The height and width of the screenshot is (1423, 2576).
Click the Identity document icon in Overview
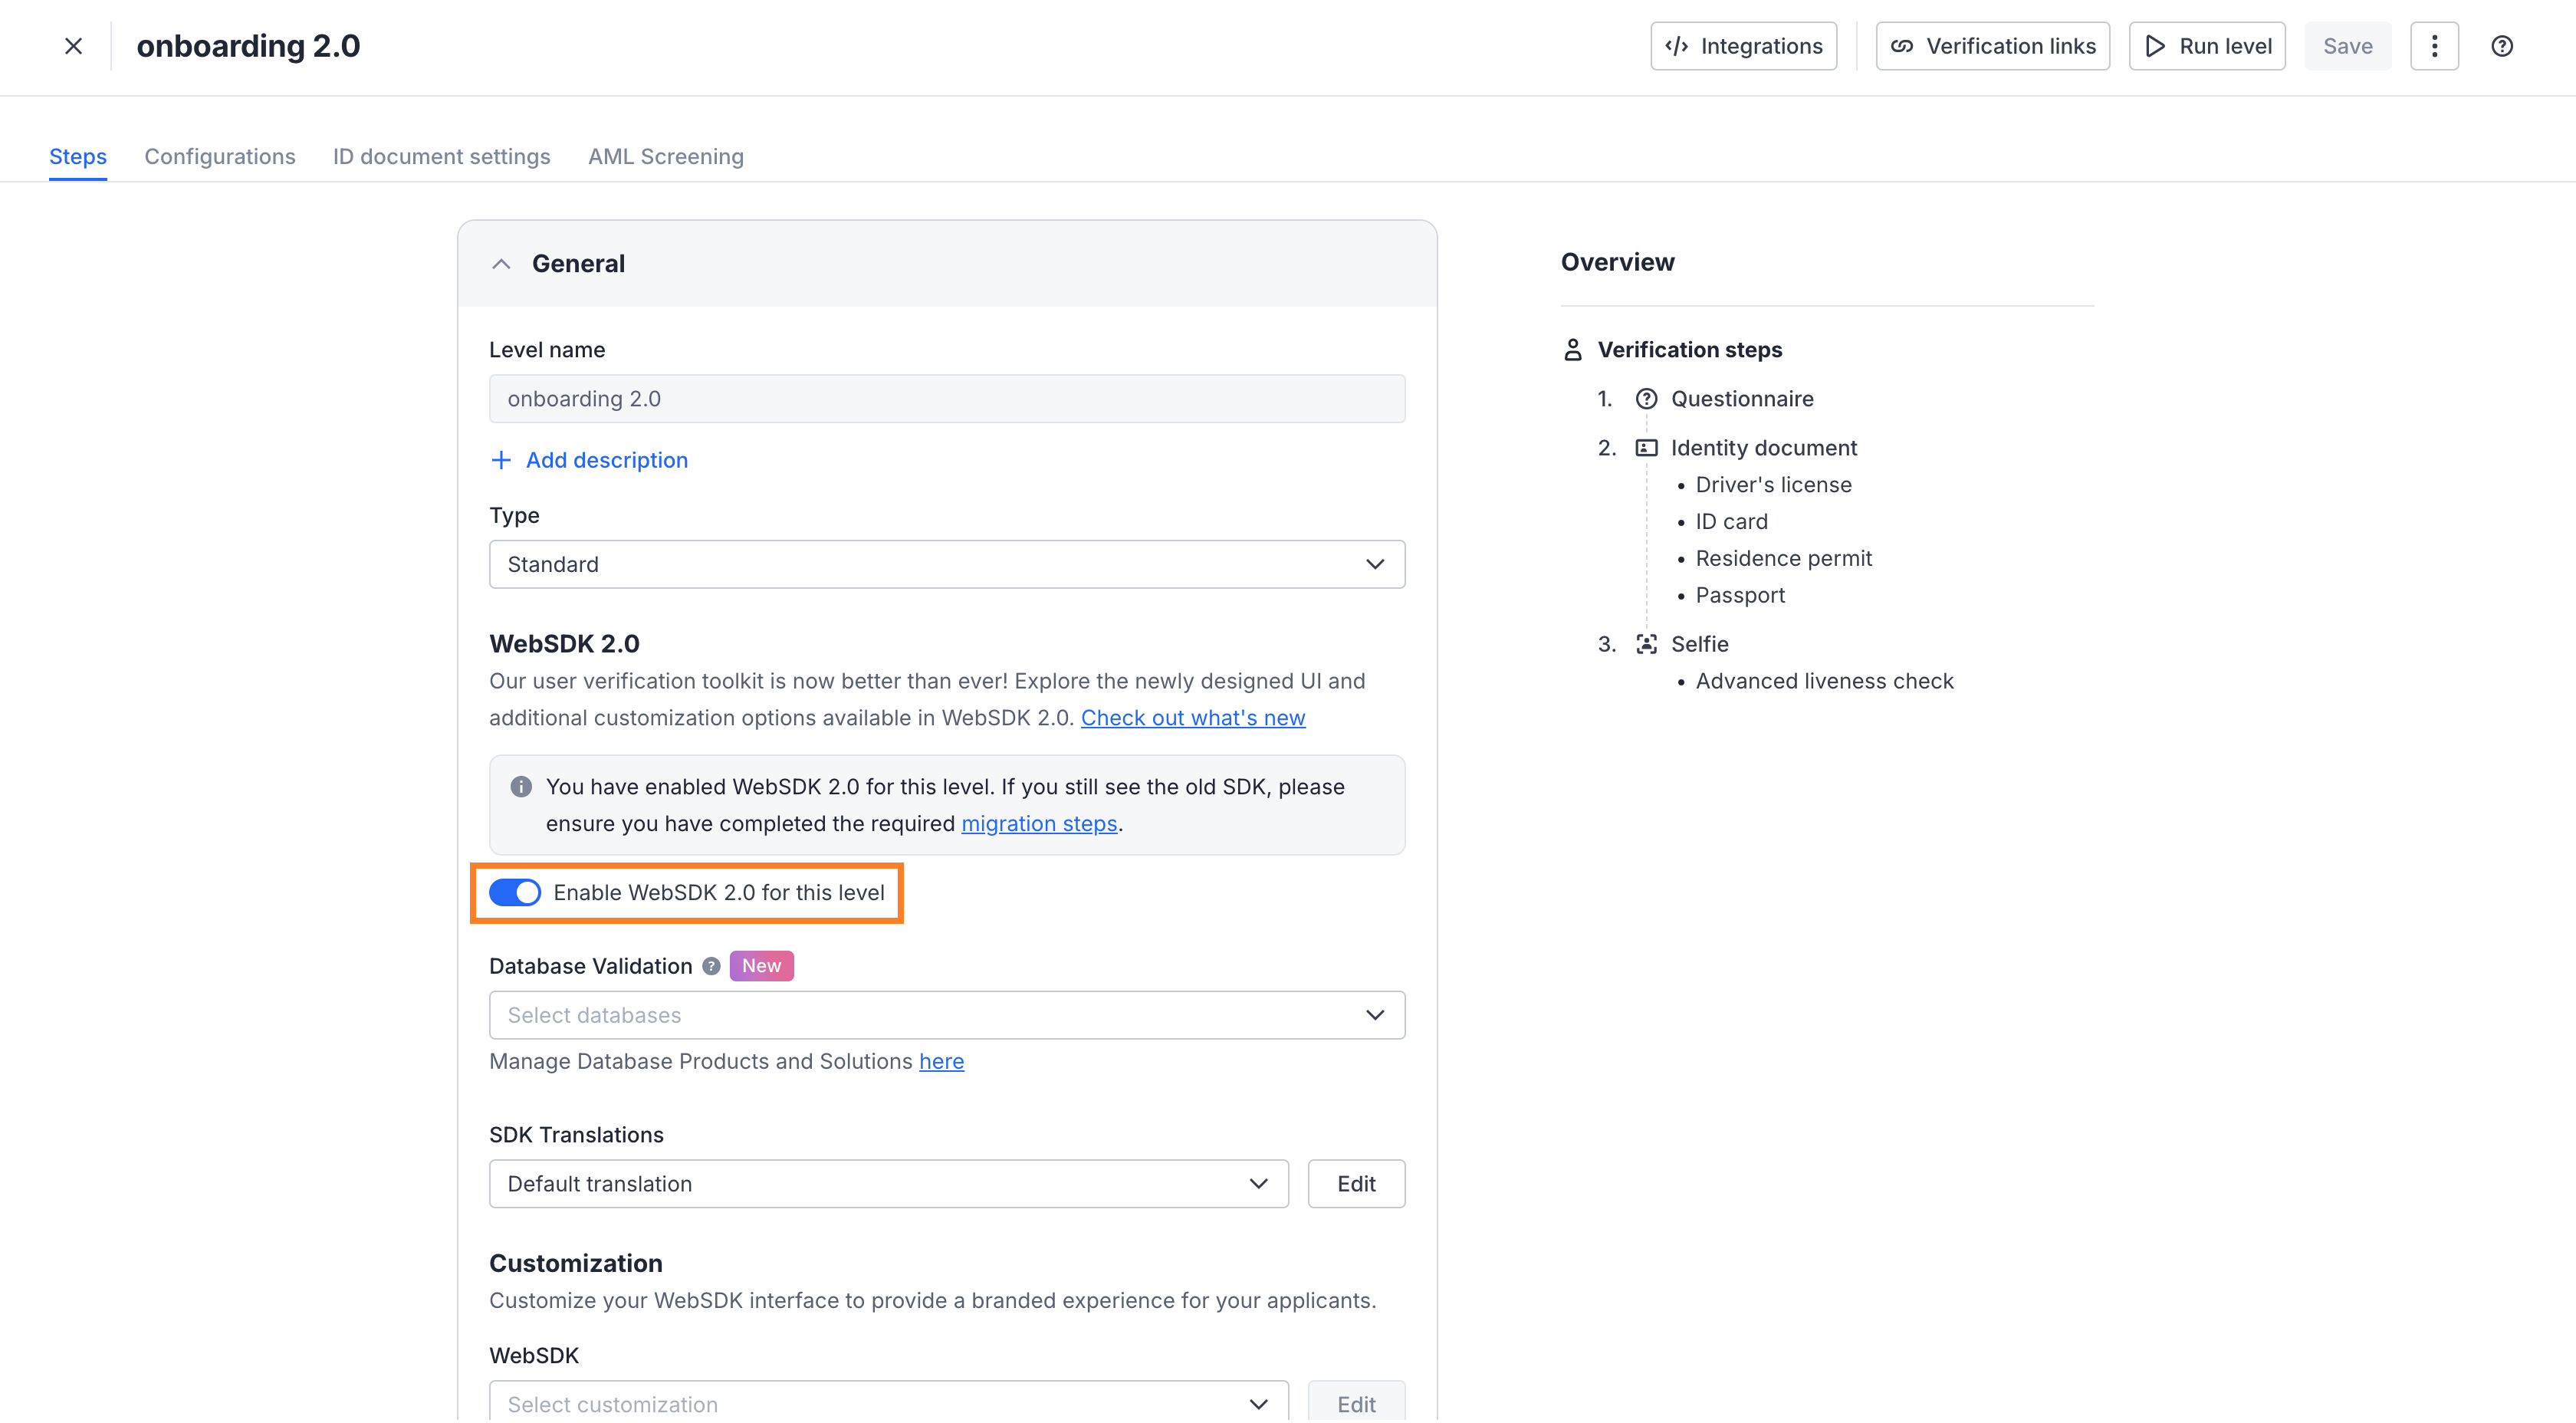(x=1646, y=448)
